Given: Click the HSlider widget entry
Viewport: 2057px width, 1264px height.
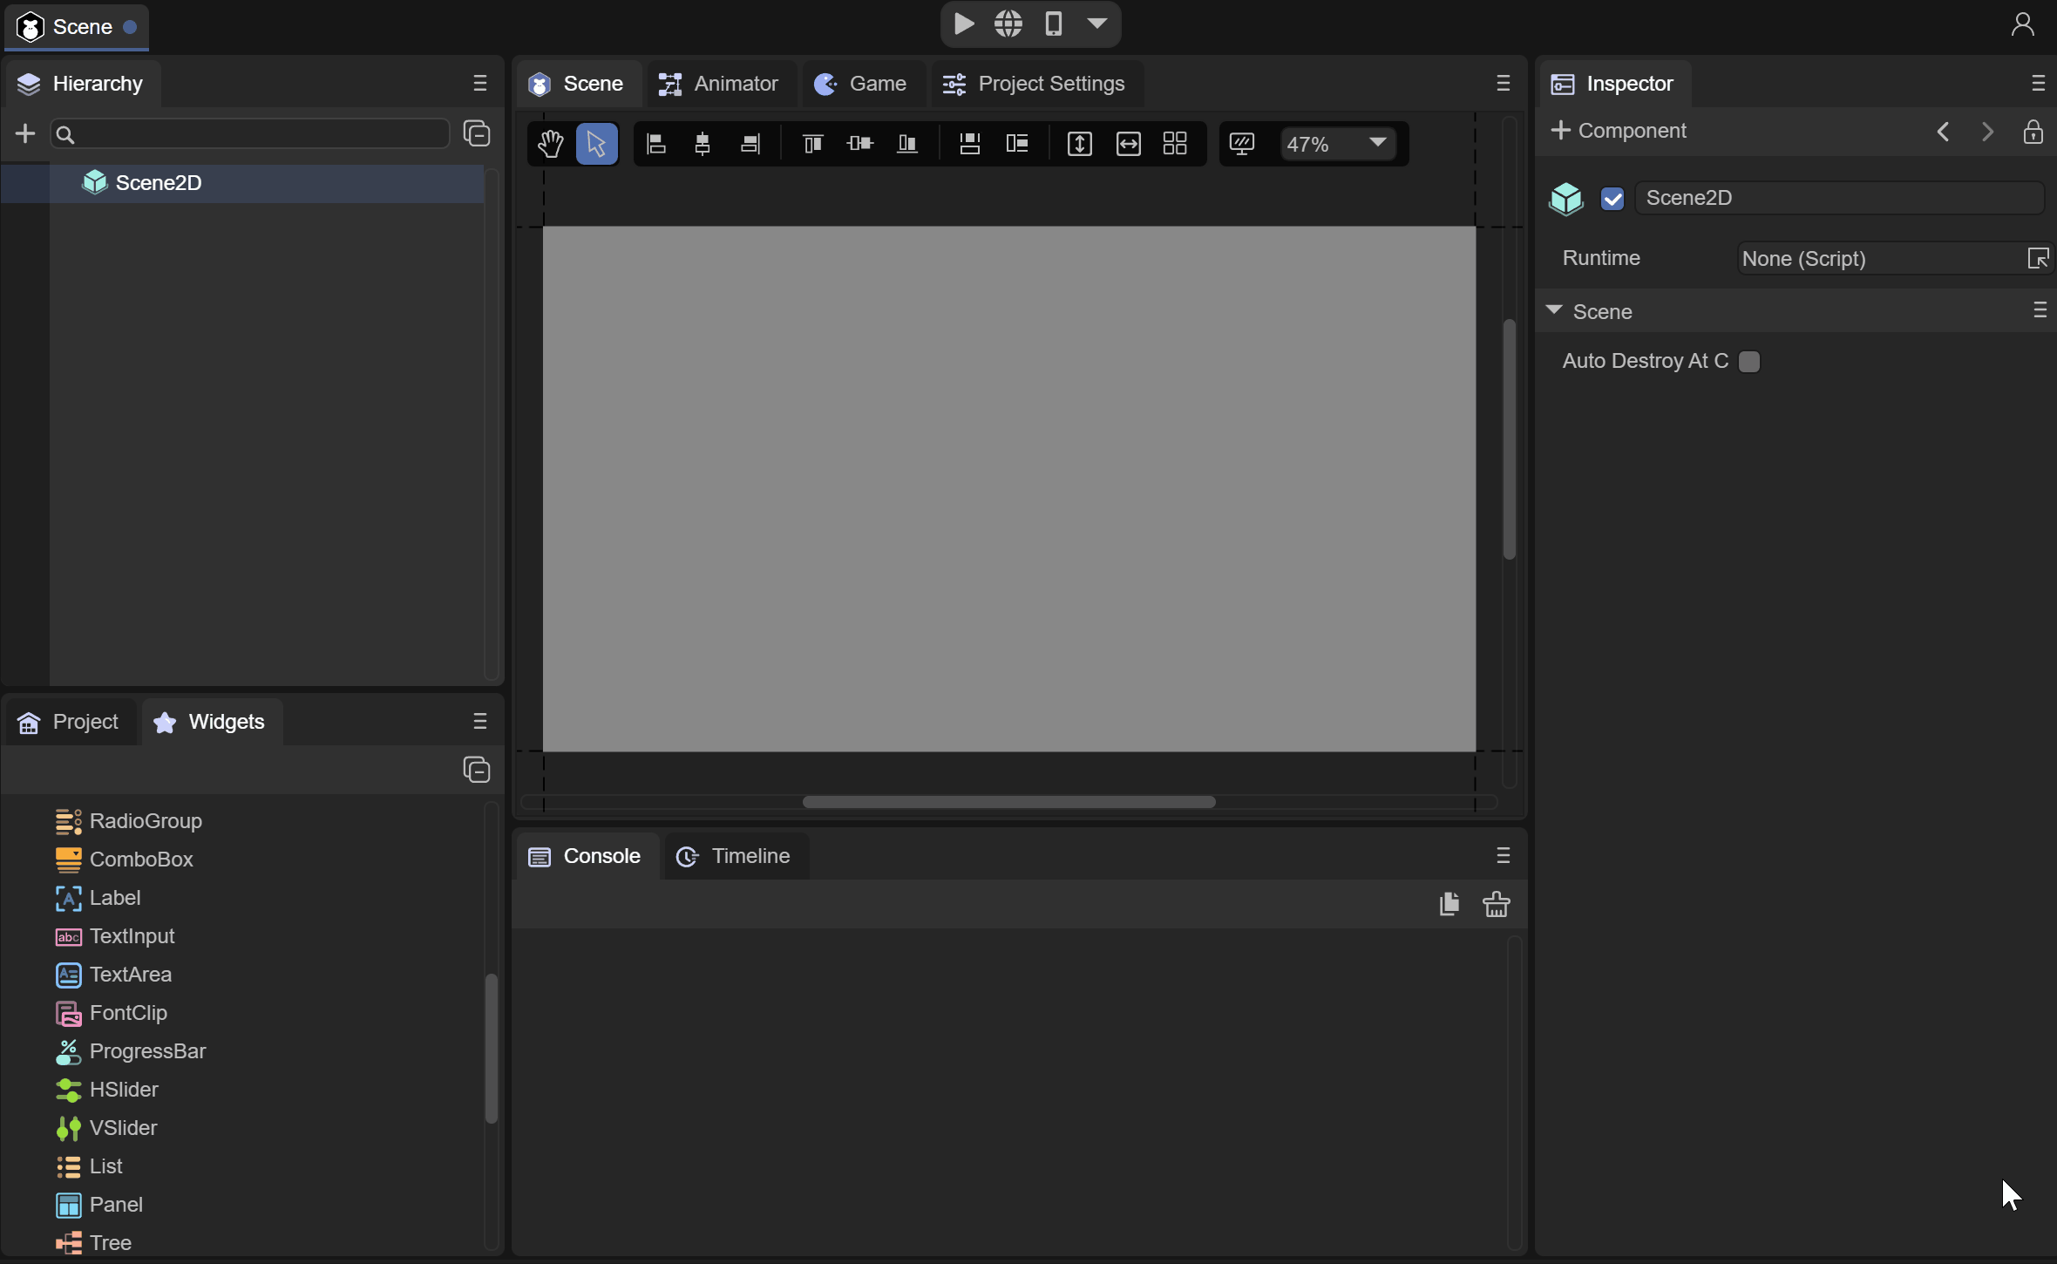Looking at the screenshot, I should (124, 1090).
